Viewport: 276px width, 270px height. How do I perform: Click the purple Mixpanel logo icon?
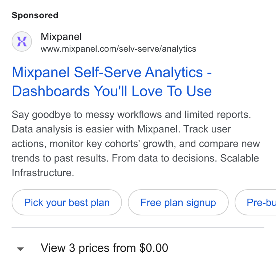coord(22,41)
